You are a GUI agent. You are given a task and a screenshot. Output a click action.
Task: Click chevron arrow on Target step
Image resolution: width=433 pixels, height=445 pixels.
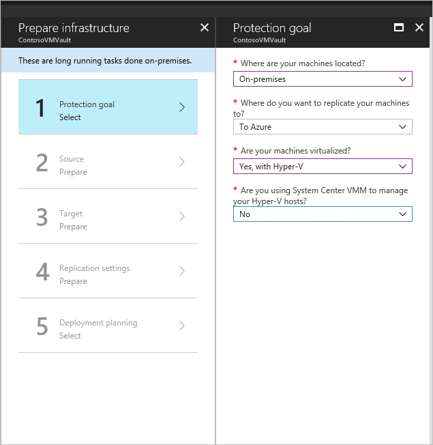coord(182,216)
